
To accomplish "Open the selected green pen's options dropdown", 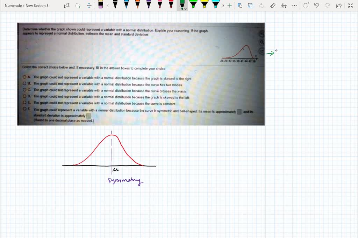I will point(186,9).
